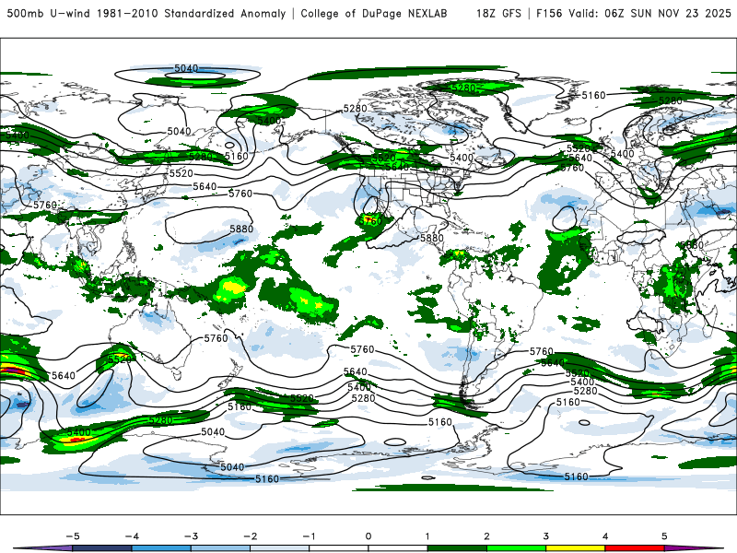The height and width of the screenshot is (553, 737).
Task: Click the '5160' contour label just south of South America
Action: click(440, 422)
